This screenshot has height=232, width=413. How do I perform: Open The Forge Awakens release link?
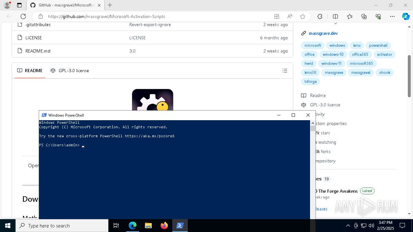(337, 191)
